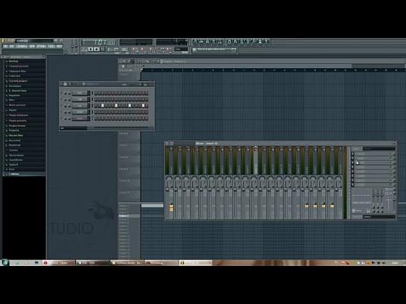
Task: Select the highlighted insert track in Mixer
Action: point(256,182)
